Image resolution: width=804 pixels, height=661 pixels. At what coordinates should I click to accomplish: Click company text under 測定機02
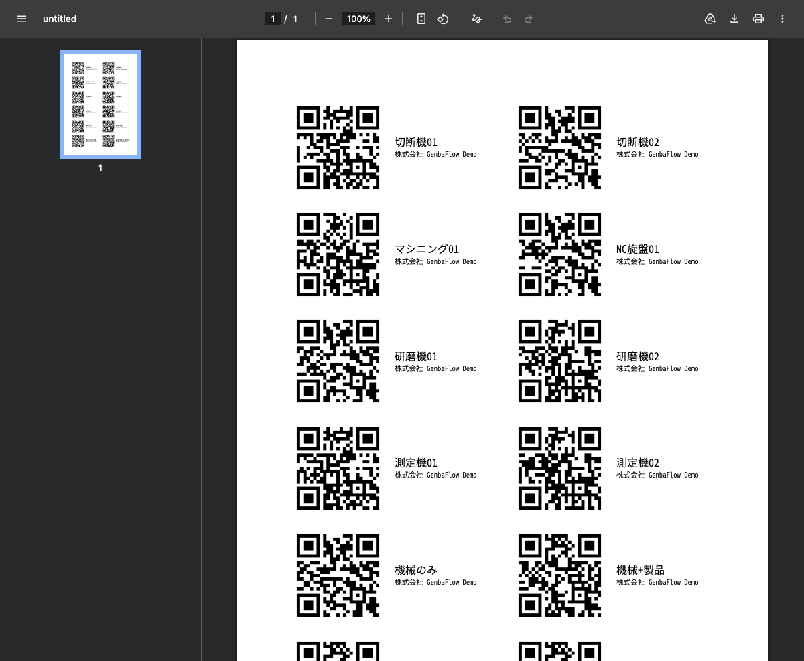(x=657, y=475)
